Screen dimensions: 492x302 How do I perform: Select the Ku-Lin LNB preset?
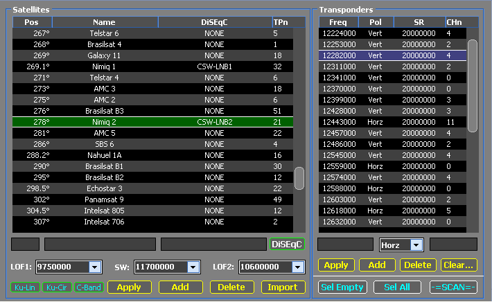pyautogui.click(x=25, y=287)
